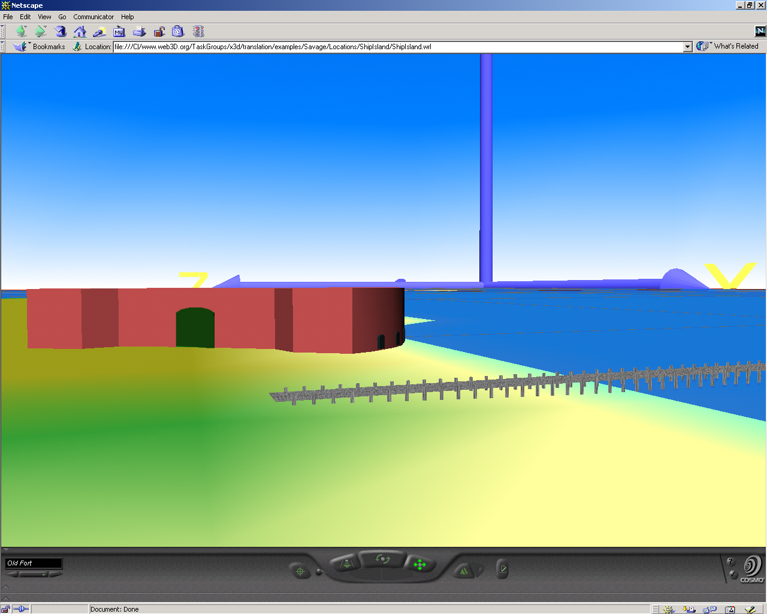Toggle the Cosmo Rotate navigation mode
This screenshot has width=767, height=614.
[382, 559]
